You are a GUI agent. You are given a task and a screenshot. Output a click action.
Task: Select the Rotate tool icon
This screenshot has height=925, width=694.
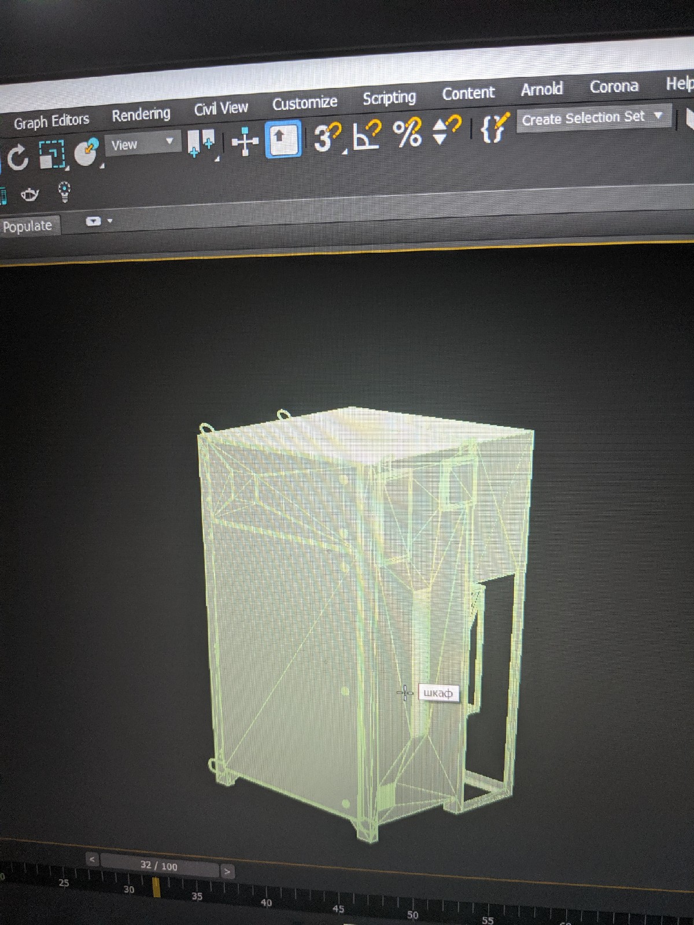17,157
